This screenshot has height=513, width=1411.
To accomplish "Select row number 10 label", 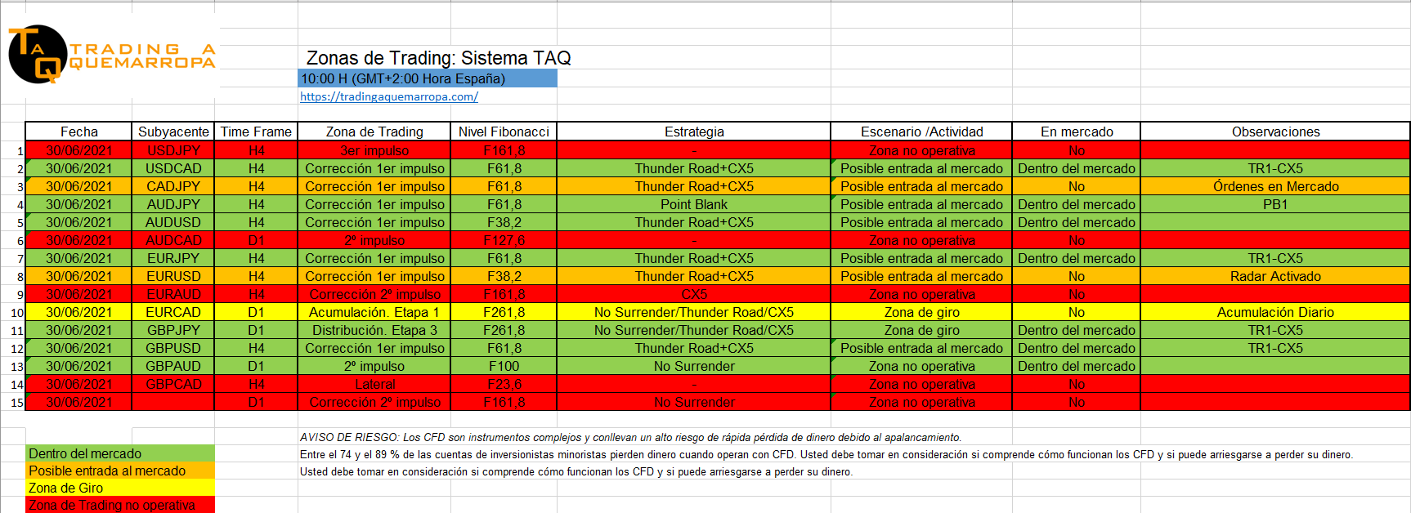I will click(x=16, y=313).
